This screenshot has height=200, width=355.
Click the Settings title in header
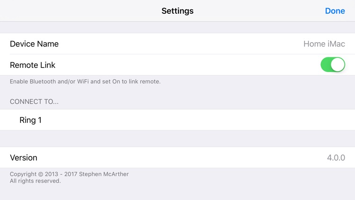pos(177,11)
